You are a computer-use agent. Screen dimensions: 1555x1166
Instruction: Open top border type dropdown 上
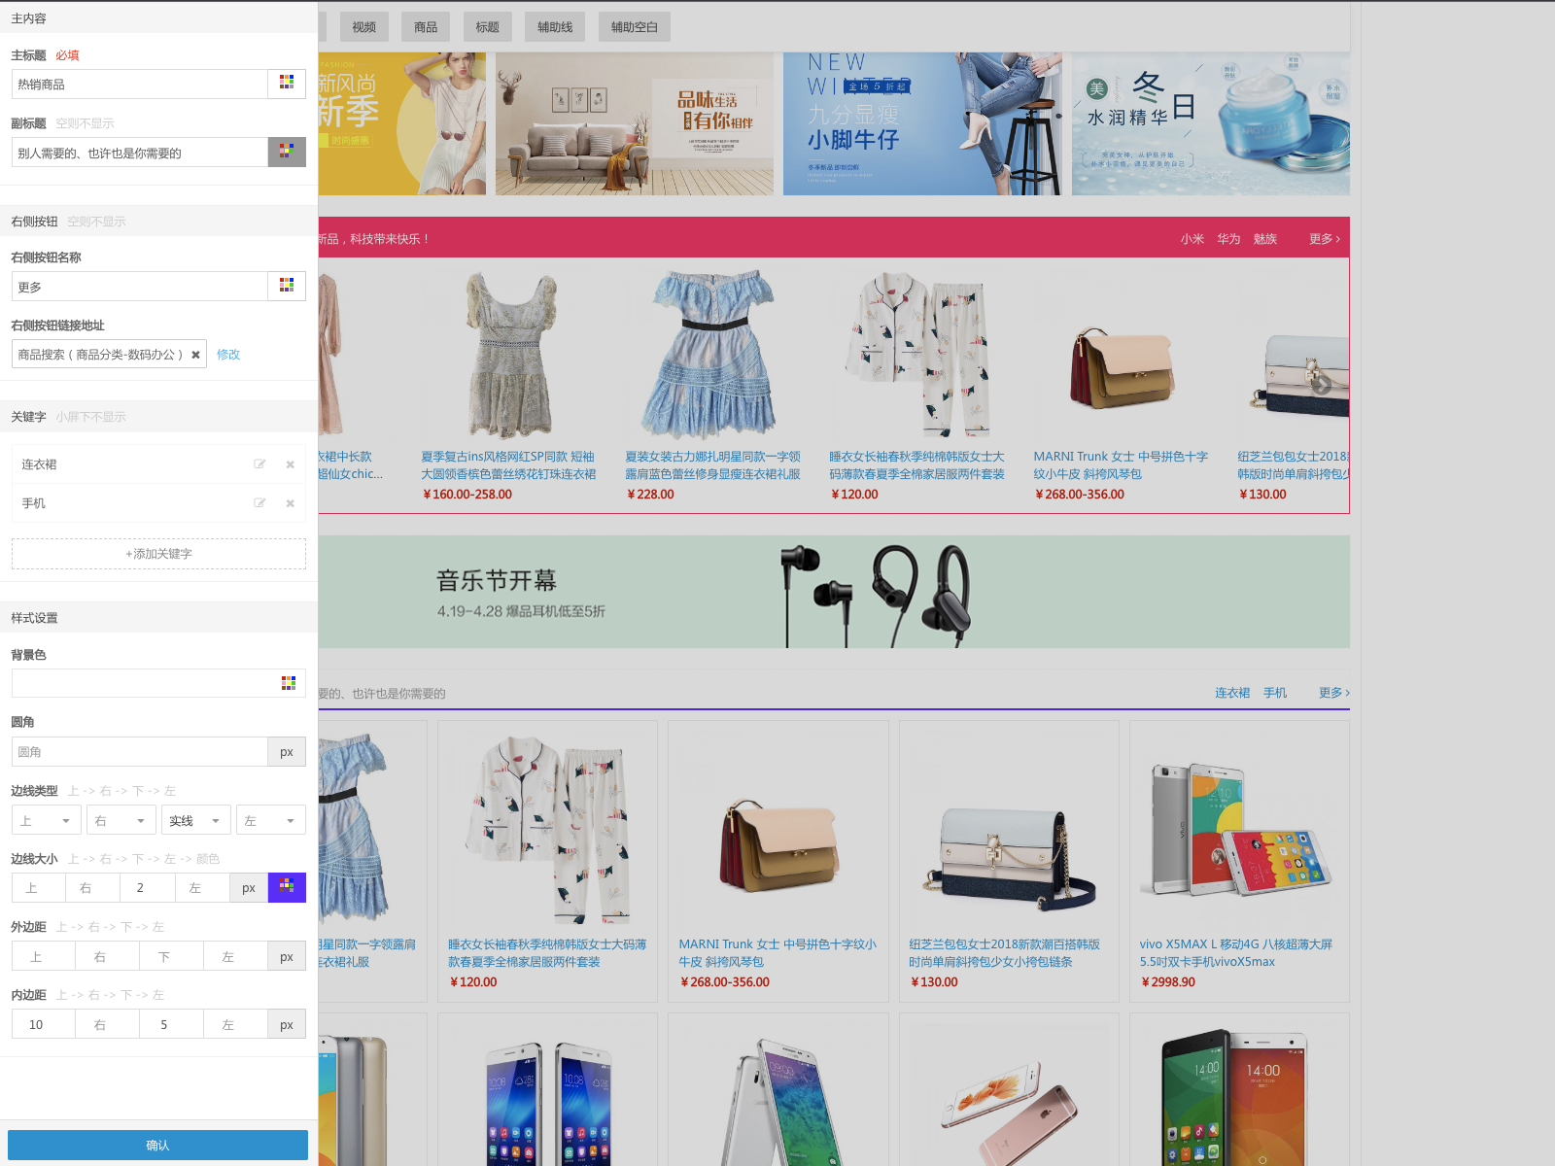coord(47,820)
